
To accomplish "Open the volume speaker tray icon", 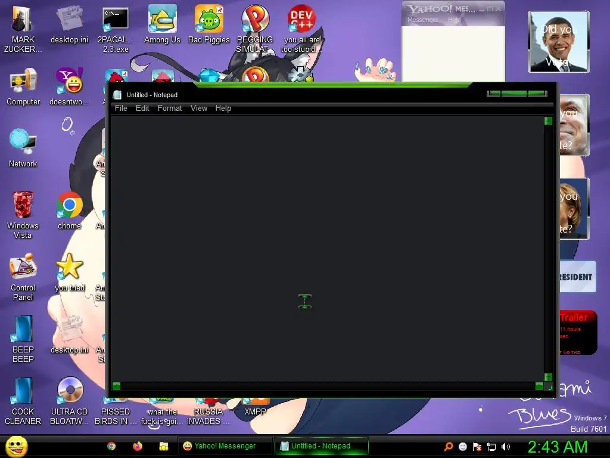I will coord(505,447).
